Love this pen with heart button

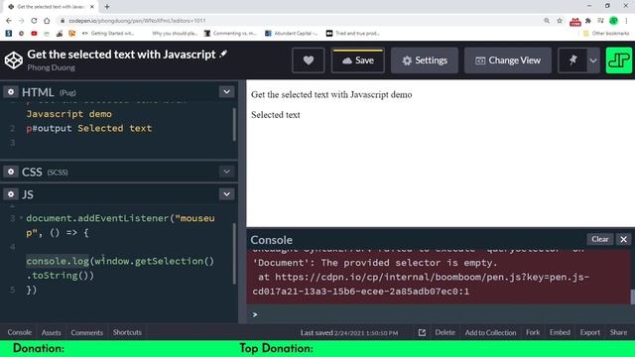coord(309,60)
